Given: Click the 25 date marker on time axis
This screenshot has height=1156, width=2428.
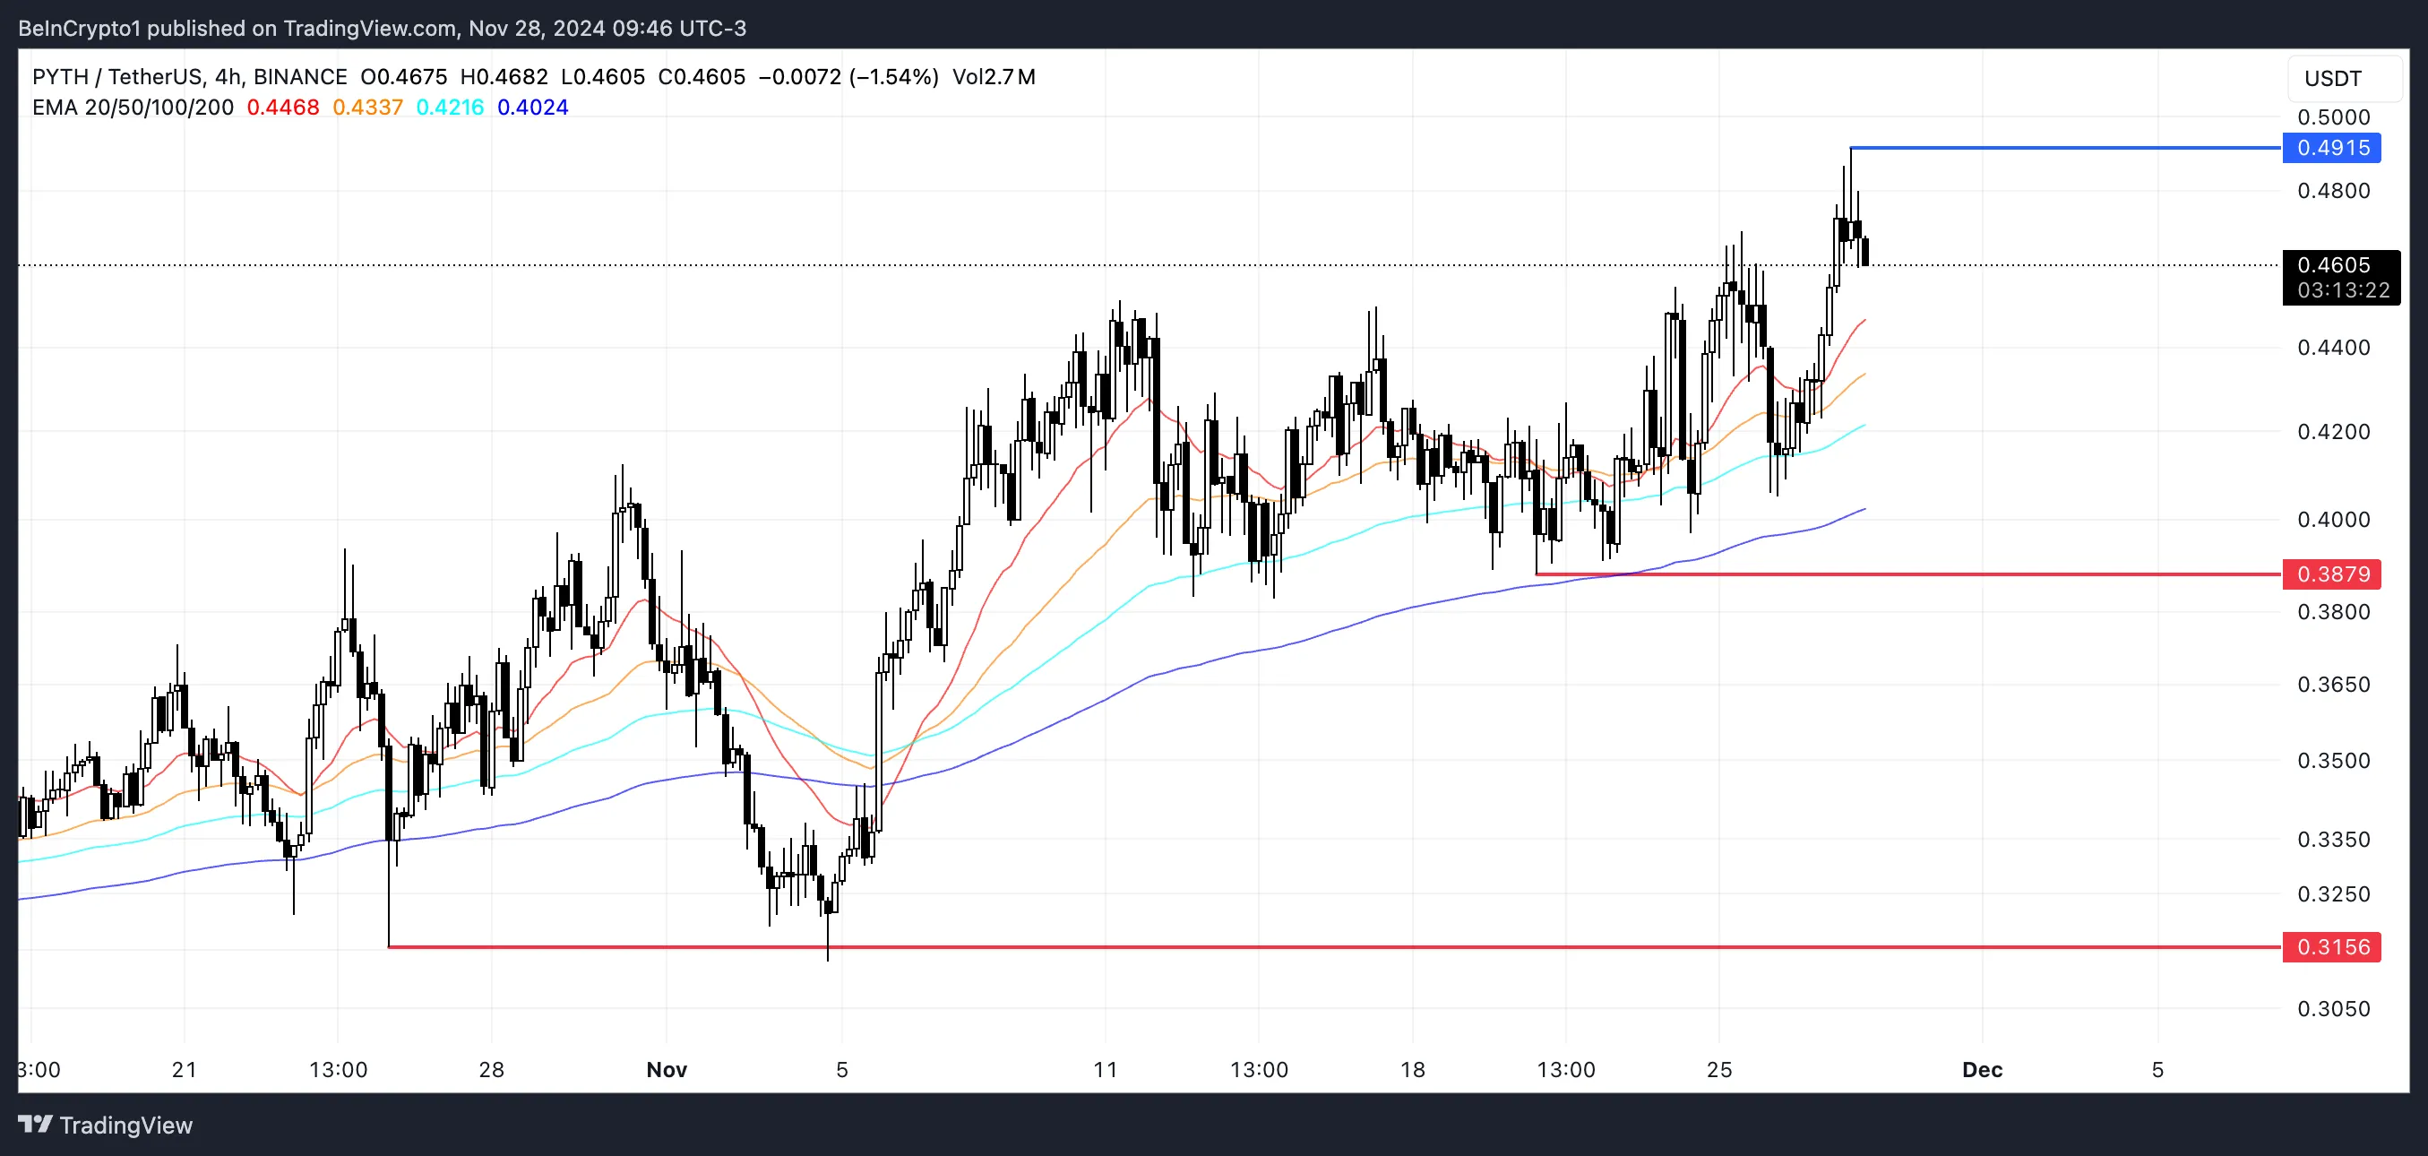Looking at the screenshot, I should pyautogui.click(x=1719, y=1069).
